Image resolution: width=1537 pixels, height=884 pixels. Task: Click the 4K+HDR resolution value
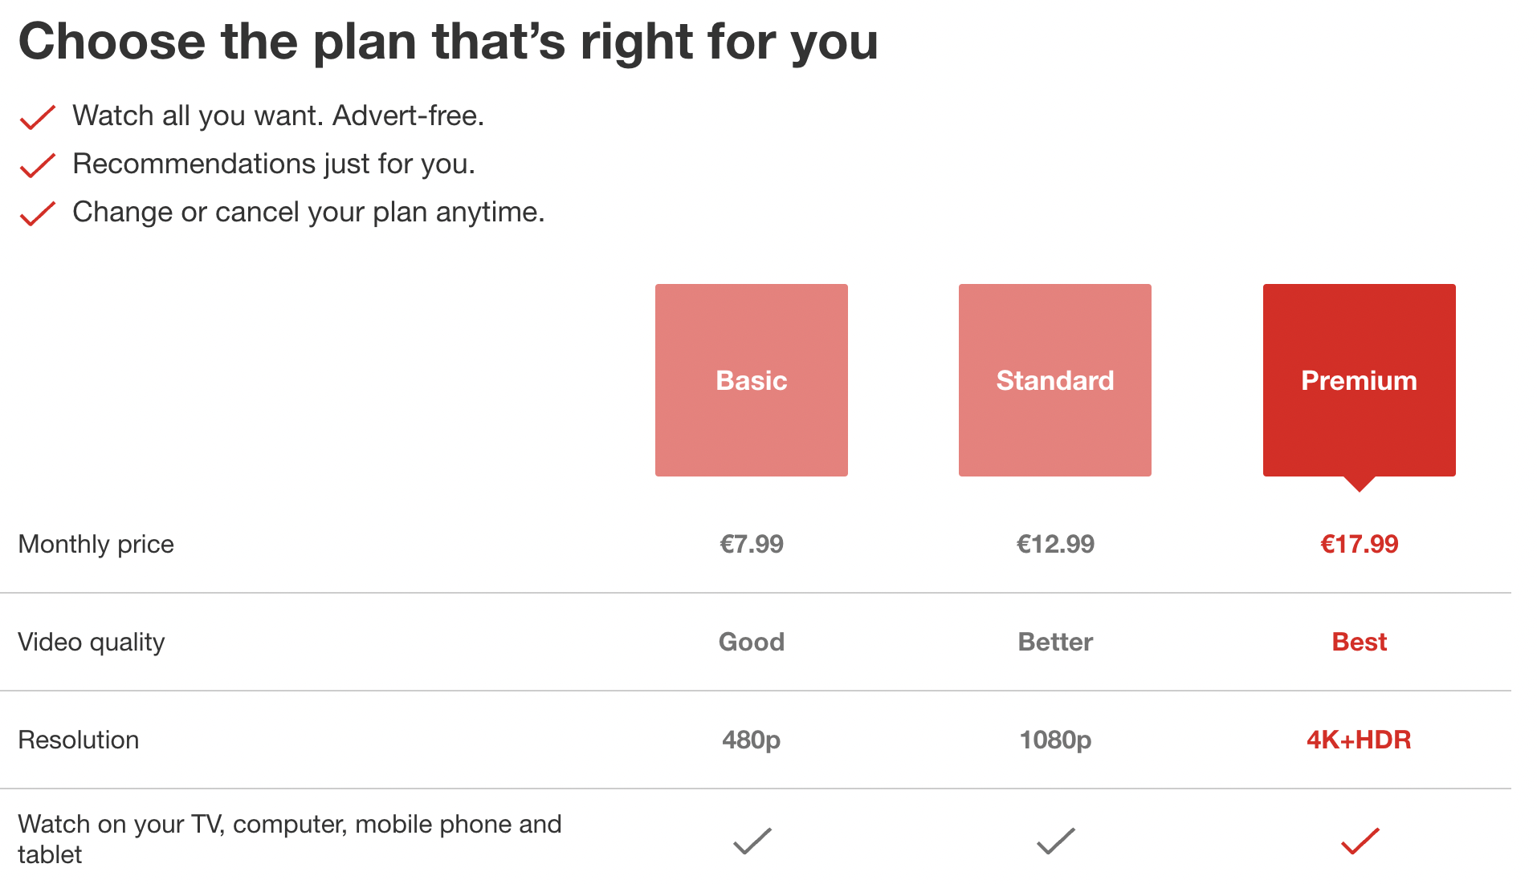pos(1359,740)
